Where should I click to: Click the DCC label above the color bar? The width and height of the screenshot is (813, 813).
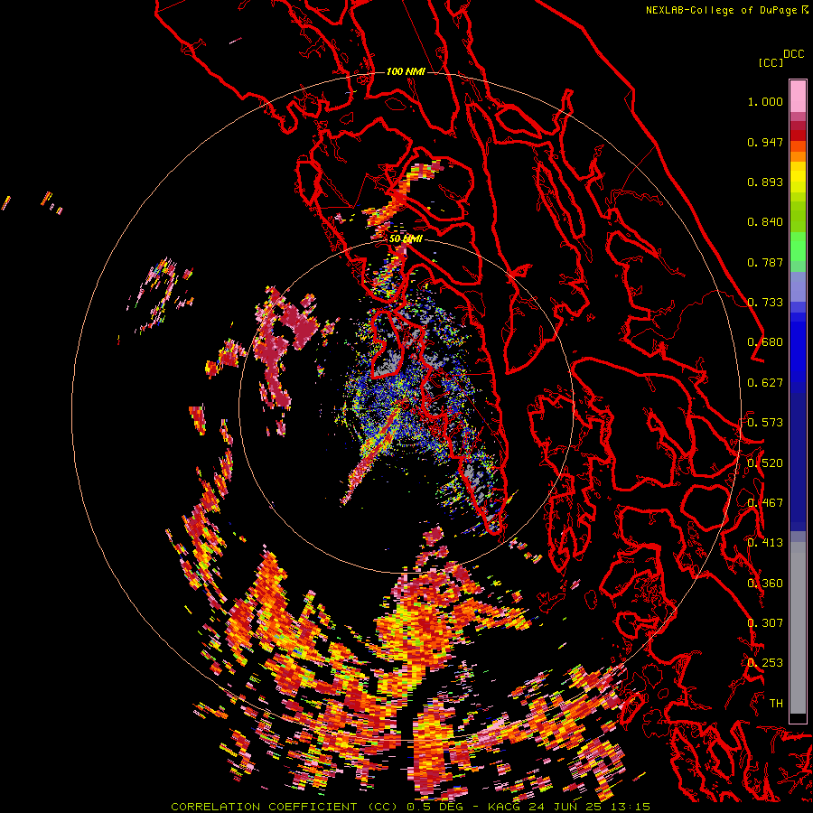(x=794, y=54)
